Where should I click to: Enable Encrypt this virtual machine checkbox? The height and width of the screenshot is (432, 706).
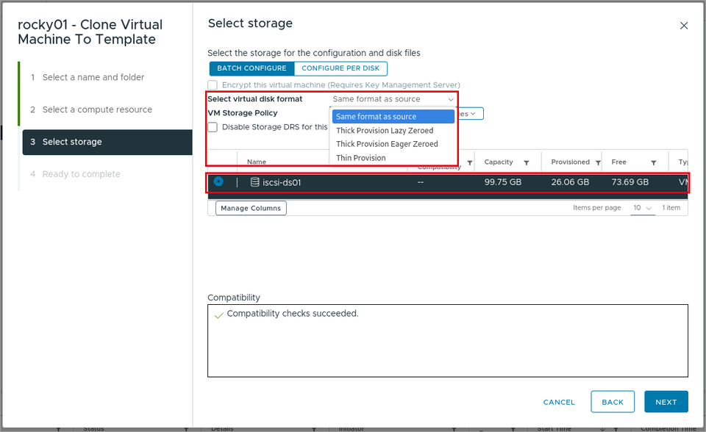pyautogui.click(x=213, y=85)
